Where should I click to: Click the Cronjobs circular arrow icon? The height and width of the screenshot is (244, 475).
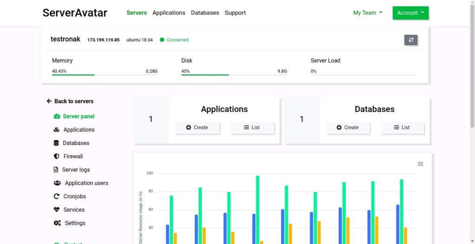point(56,196)
